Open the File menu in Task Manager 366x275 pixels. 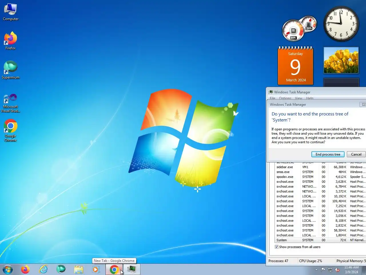[x=272, y=98]
